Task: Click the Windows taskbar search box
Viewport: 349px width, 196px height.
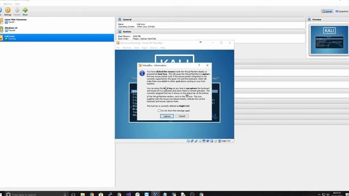Action: [37, 194]
